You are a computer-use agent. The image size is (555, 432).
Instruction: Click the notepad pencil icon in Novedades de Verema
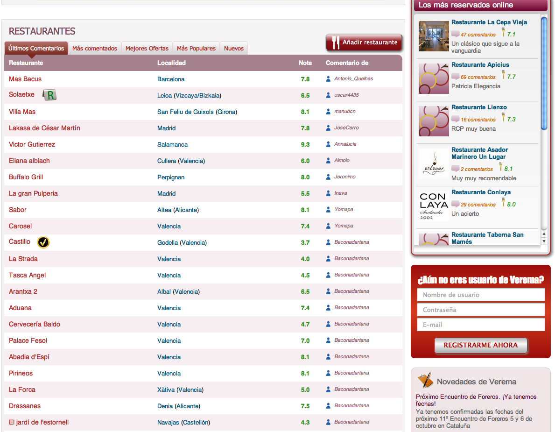pyautogui.click(x=425, y=381)
